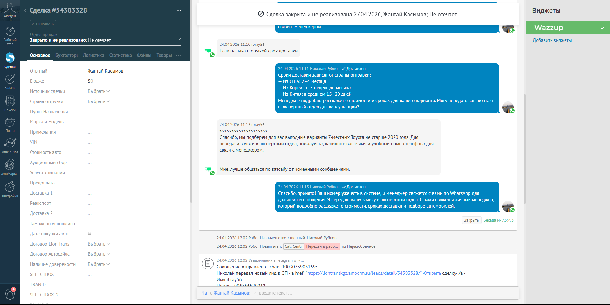610x305 pixels.
Task: Click the deal title Сделка #54383328
Action: 58,10
